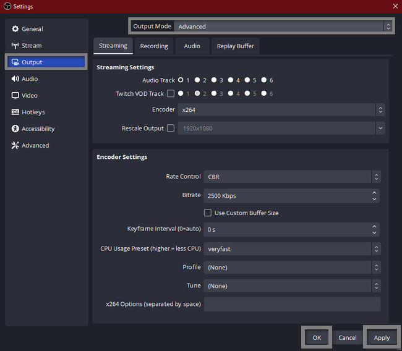Click the Cancel button
Screen dimensions: 402x351
[x=348, y=338]
